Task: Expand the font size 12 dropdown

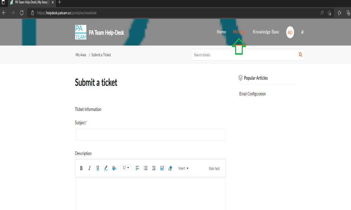Action: (x=126, y=168)
